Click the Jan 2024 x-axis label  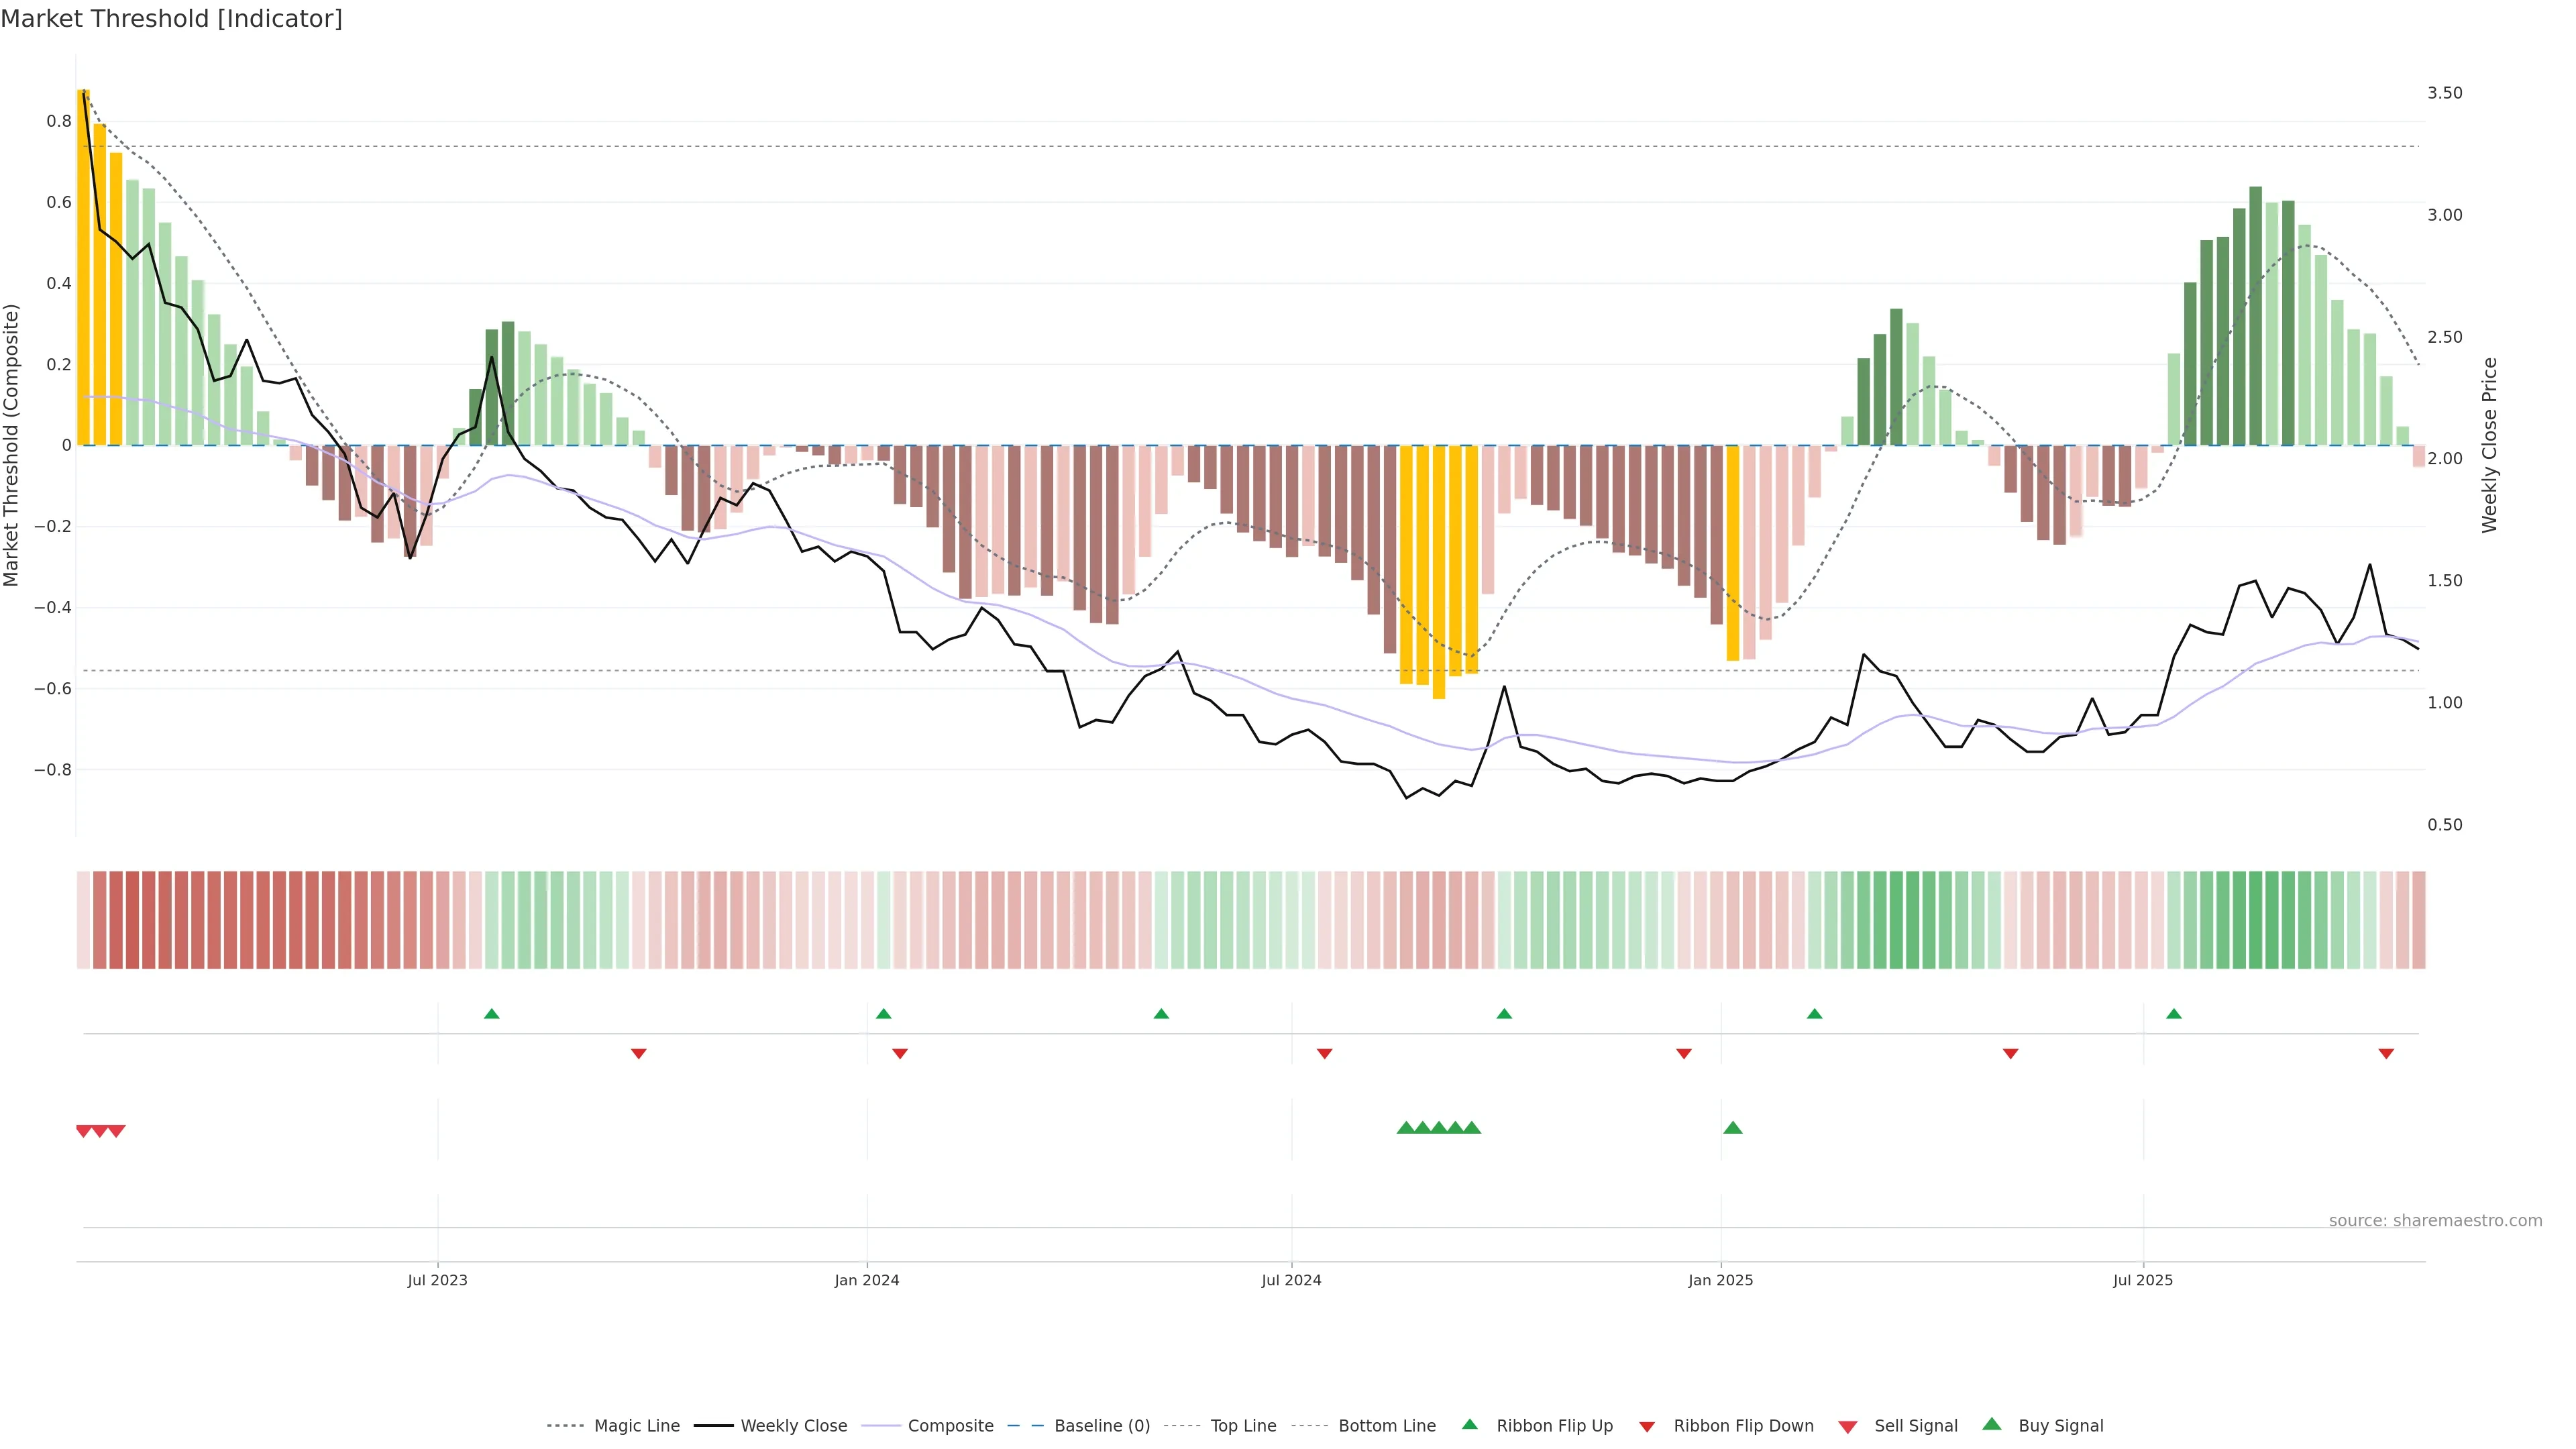coord(867,1280)
